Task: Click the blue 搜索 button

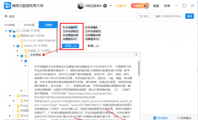Action: 189,16
